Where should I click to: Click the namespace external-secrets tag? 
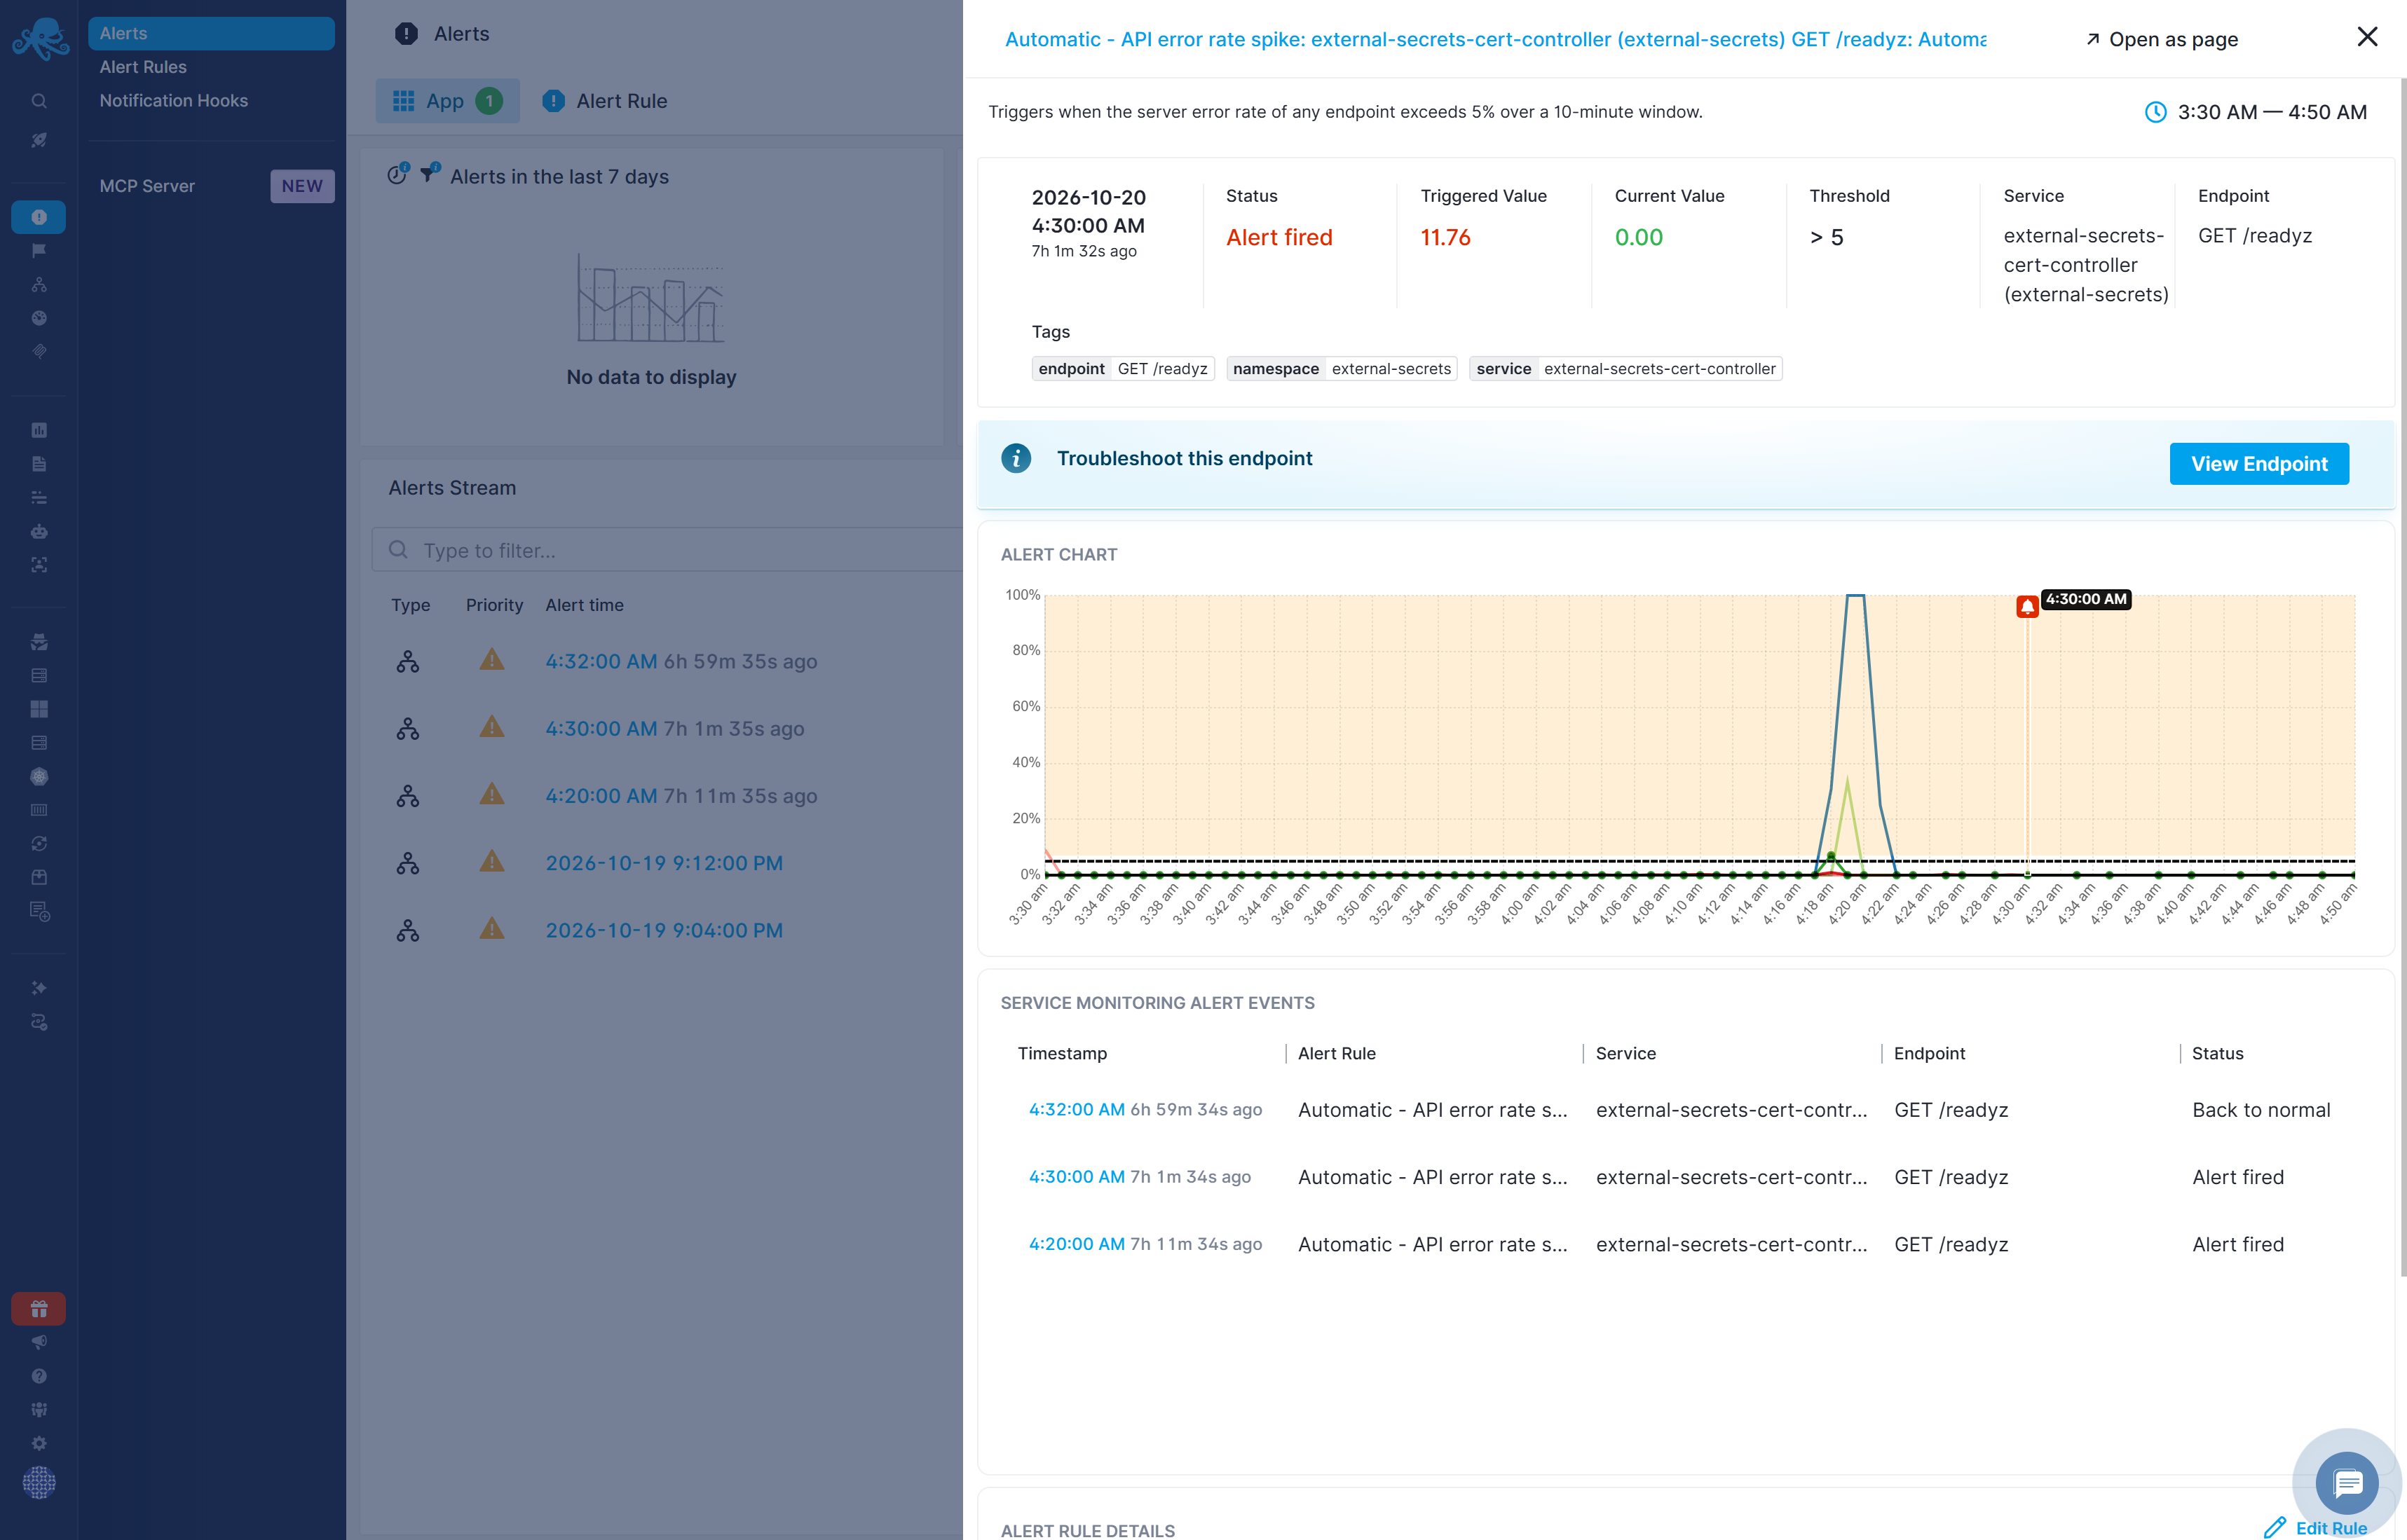click(x=1341, y=369)
